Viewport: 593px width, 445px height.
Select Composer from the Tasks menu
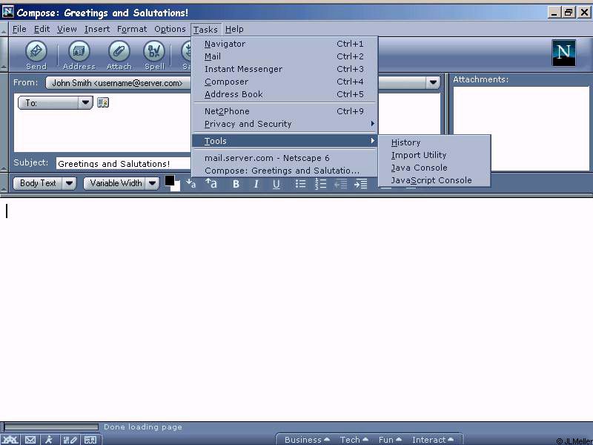285,82
